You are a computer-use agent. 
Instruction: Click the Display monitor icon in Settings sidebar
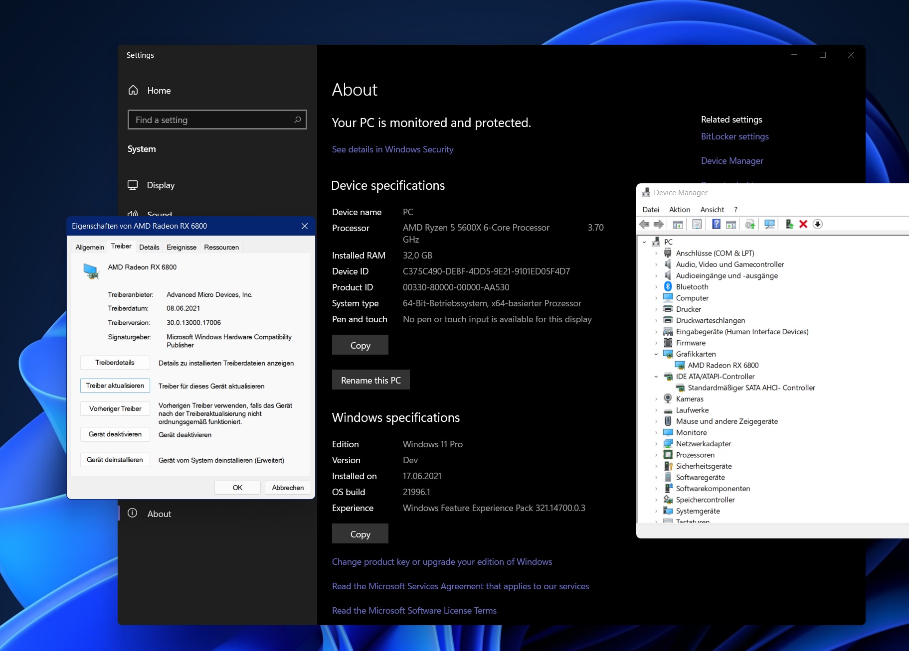[133, 185]
